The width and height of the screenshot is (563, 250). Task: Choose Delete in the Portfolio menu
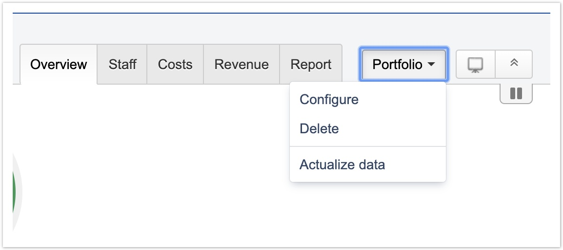click(x=319, y=129)
